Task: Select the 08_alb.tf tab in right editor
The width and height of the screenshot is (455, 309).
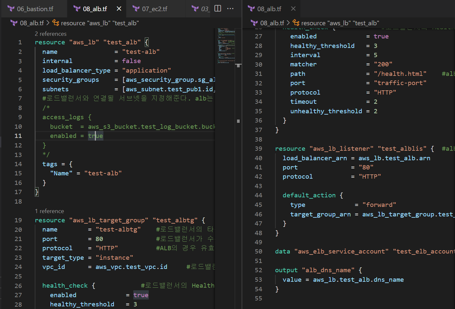Action: tap(269, 9)
